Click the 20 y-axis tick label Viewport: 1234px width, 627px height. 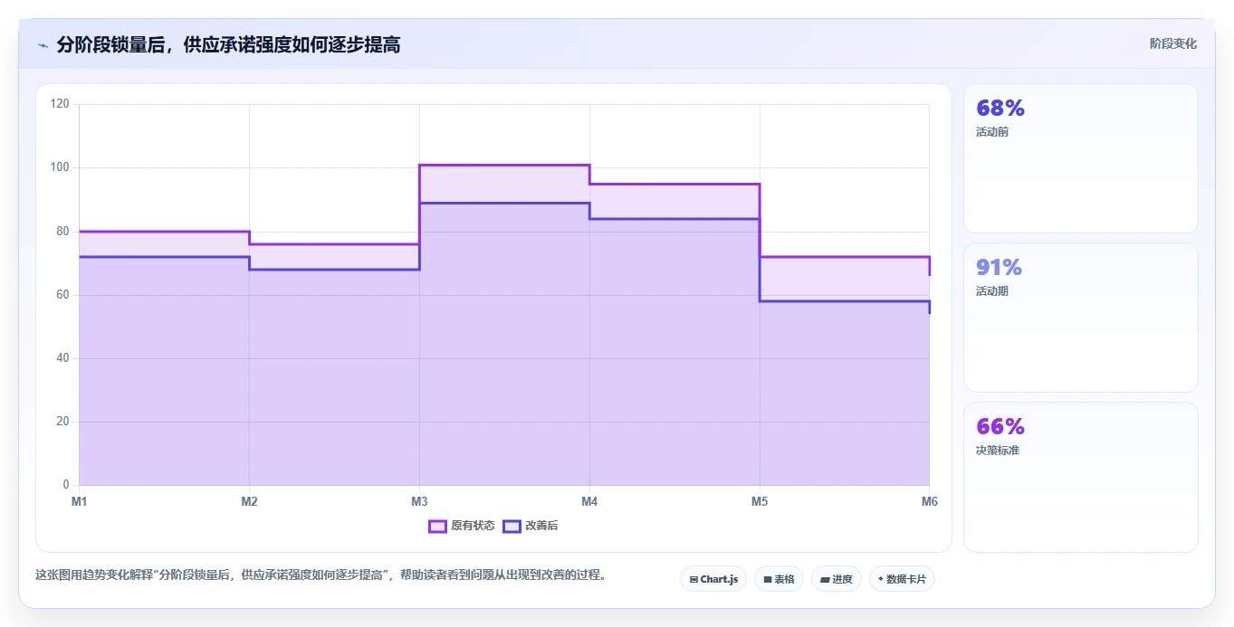[x=62, y=422]
